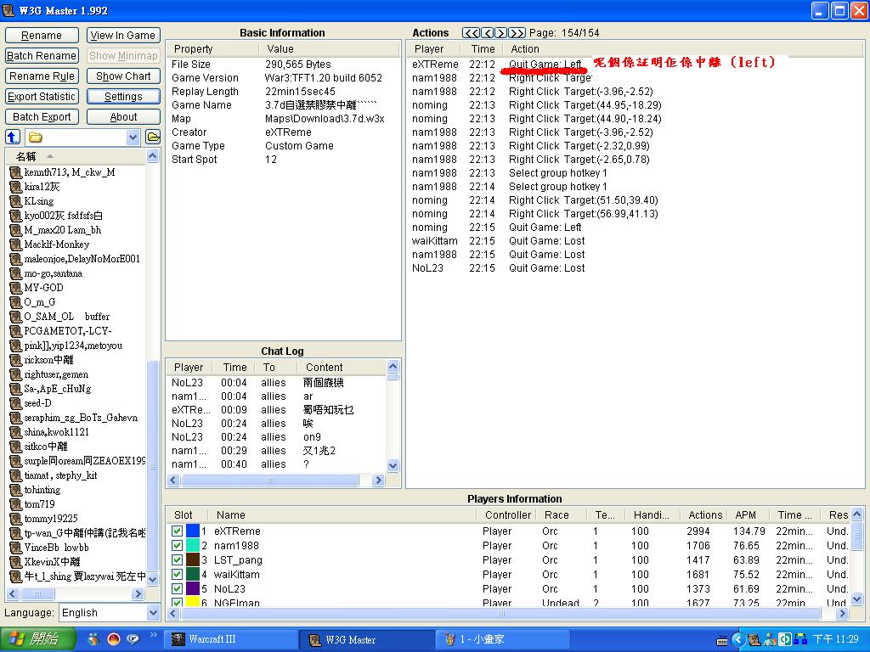Open the Windows Start button
This screenshot has height=652, width=870.
(34, 639)
